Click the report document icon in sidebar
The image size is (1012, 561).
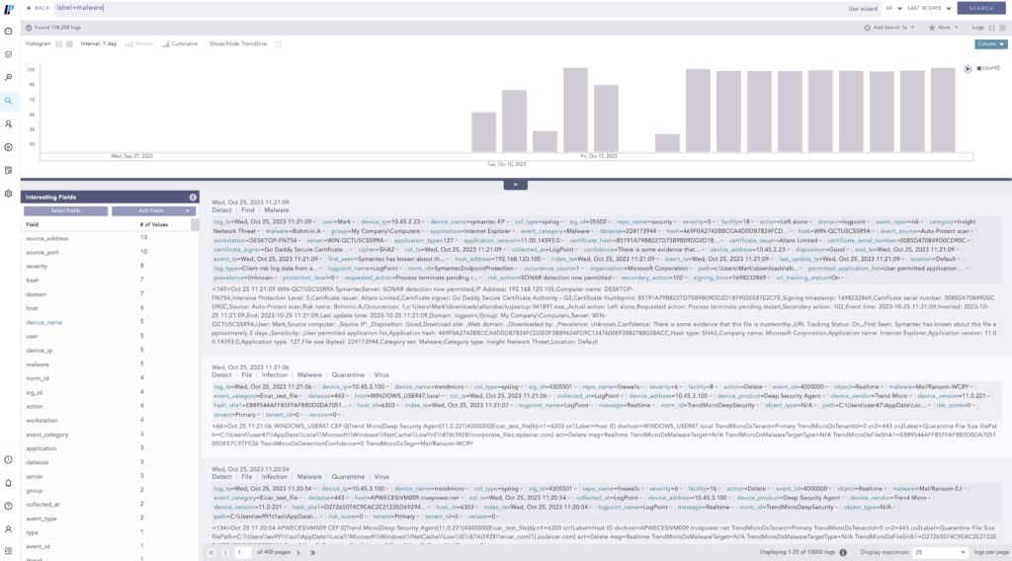[9, 170]
